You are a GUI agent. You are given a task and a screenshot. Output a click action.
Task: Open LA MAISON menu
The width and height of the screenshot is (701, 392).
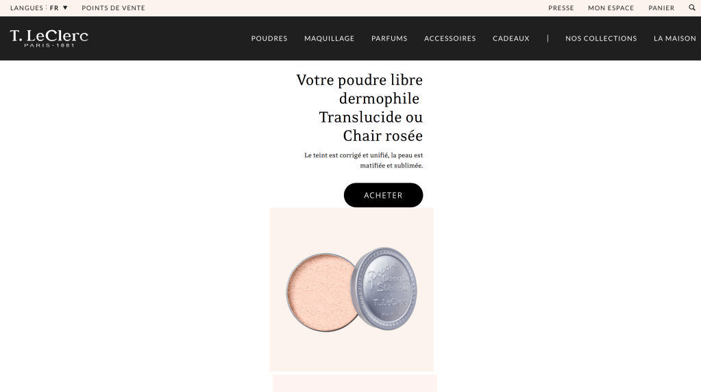click(x=675, y=38)
